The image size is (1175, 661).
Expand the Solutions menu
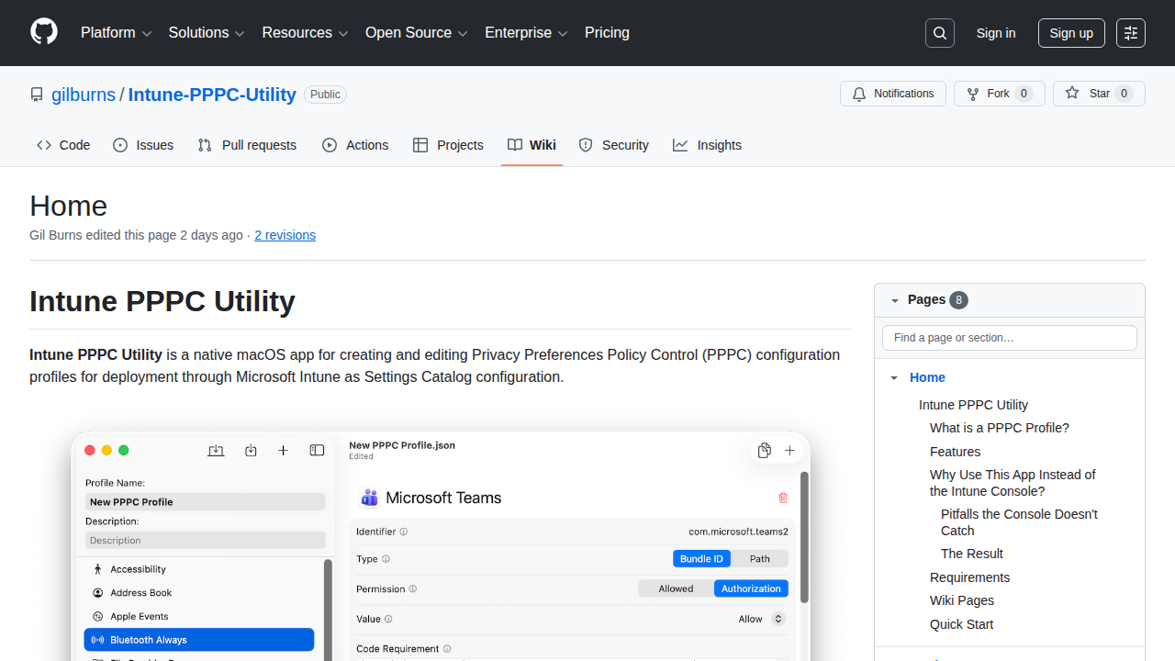(207, 33)
